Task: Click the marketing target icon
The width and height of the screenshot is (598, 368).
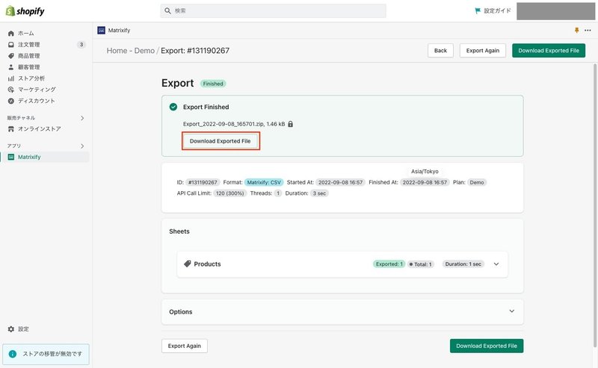Action: click(x=11, y=90)
